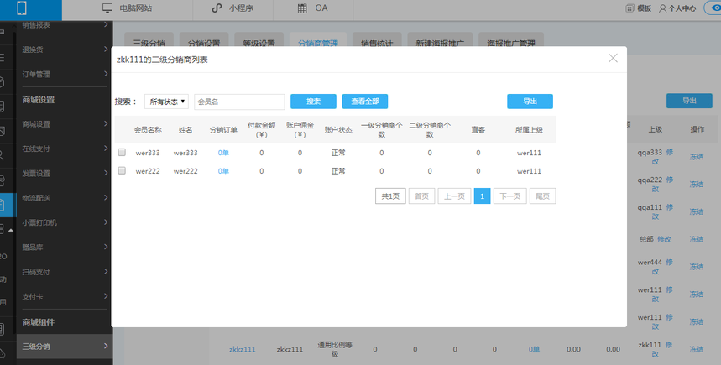The image size is (721, 365).
Task: Click the 上一页 pagination button
Action: click(454, 196)
